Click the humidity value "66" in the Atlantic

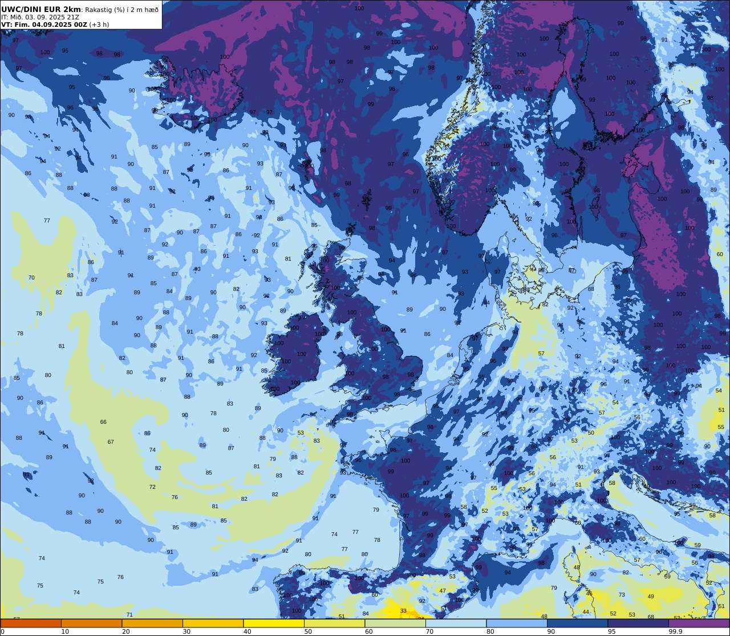click(x=103, y=422)
